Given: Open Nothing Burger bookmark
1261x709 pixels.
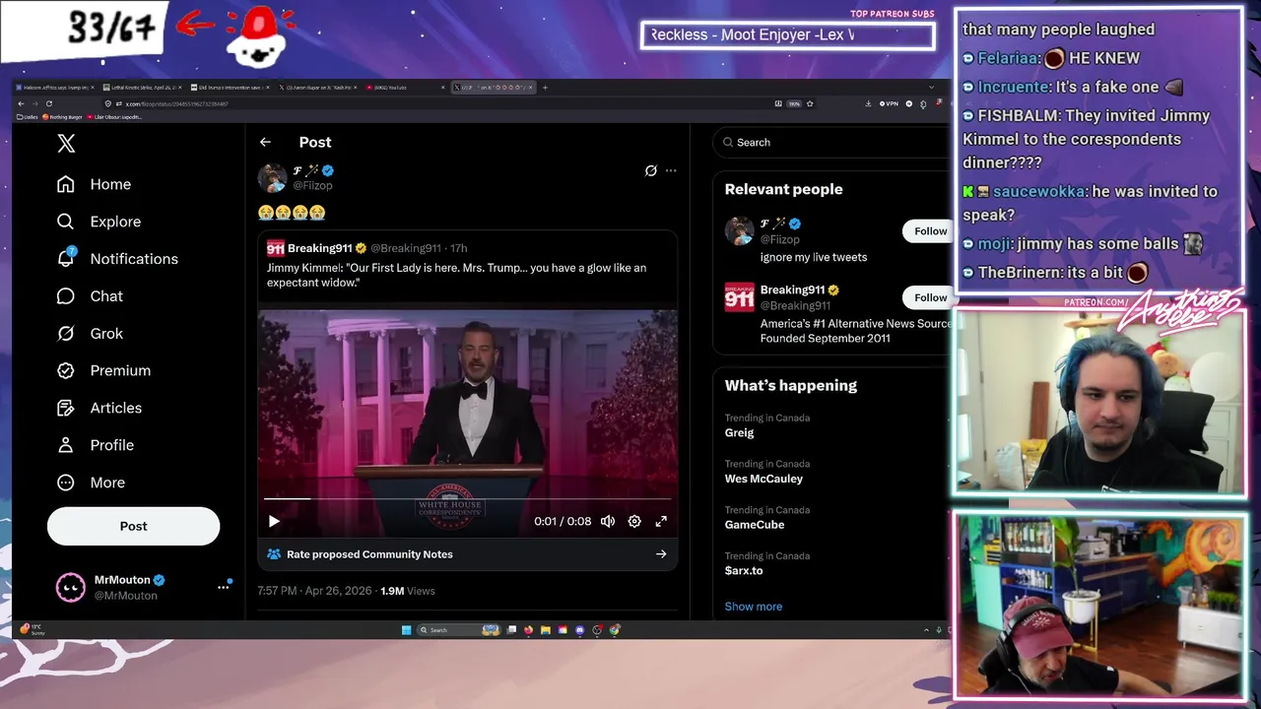Looking at the screenshot, I should coord(61,117).
